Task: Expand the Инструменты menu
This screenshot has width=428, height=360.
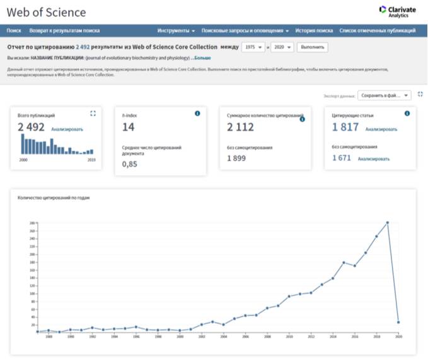Action: point(176,31)
